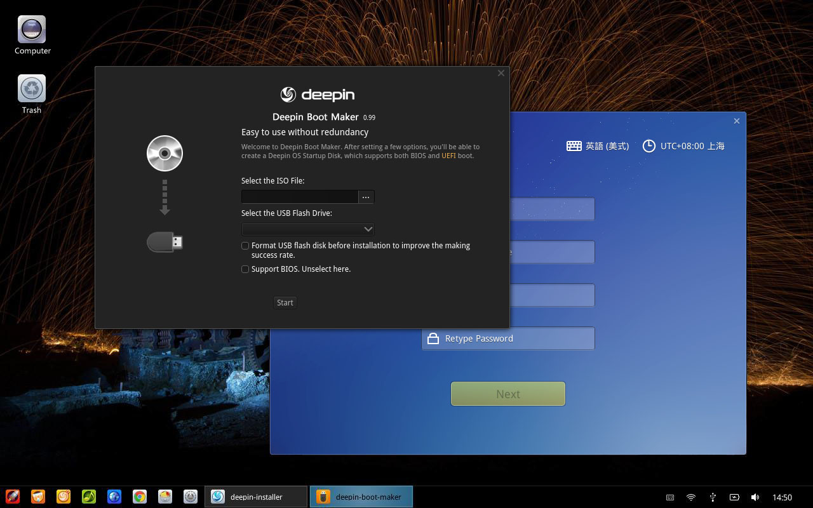Click the 14:50 clock in the tray

click(x=782, y=497)
